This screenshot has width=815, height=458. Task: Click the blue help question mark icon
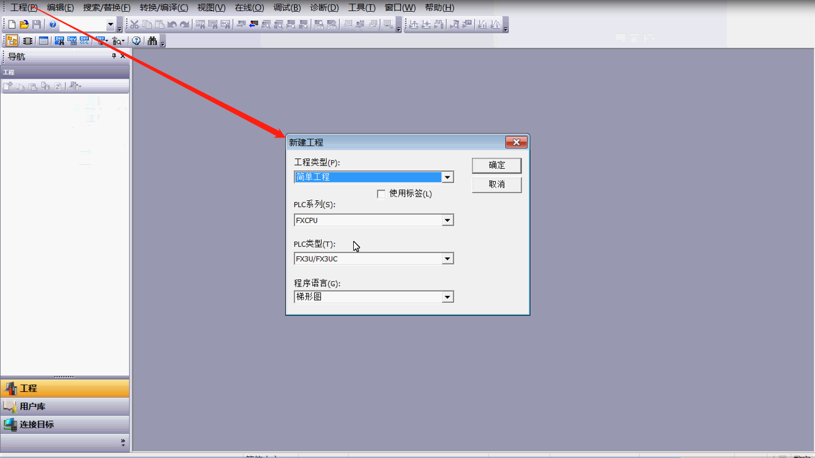pos(53,25)
